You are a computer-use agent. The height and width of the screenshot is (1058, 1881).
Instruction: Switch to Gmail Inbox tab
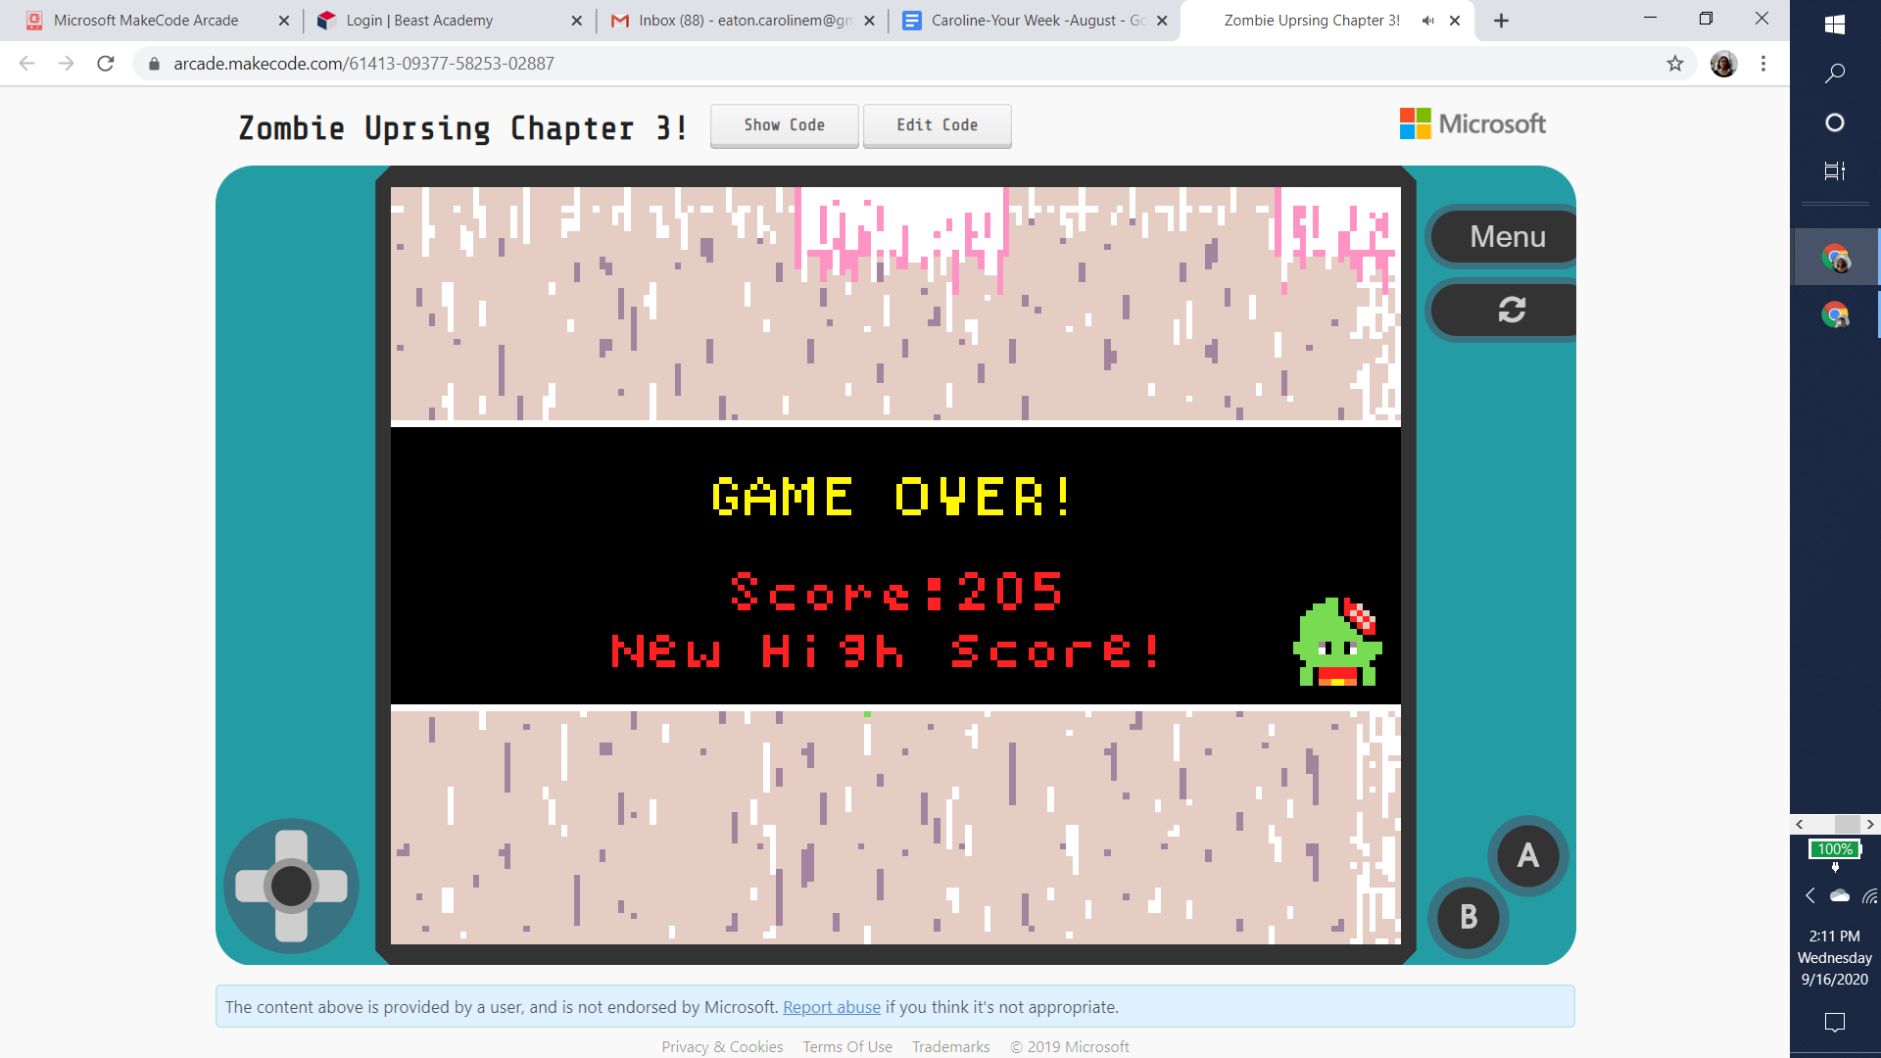point(745,21)
